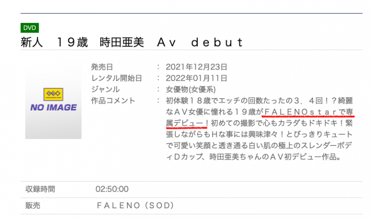This screenshot has height=219, width=371.
Task: Click the release date 2021年12月23日
Action: point(196,67)
